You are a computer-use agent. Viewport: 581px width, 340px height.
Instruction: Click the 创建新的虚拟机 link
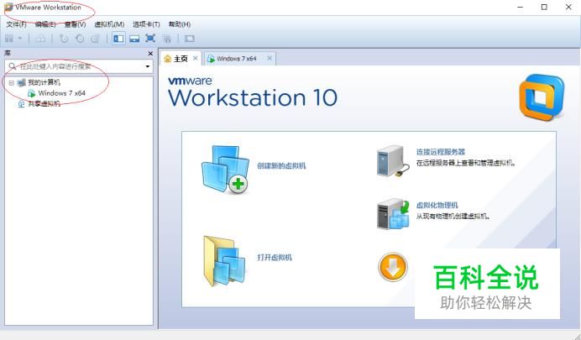pos(281,165)
